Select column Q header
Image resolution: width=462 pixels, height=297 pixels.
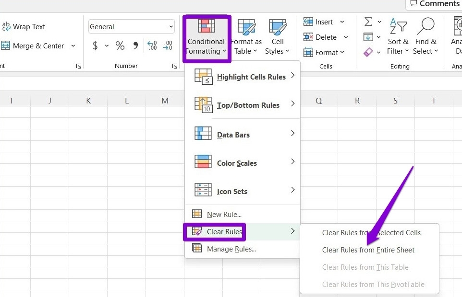pos(319,101)
